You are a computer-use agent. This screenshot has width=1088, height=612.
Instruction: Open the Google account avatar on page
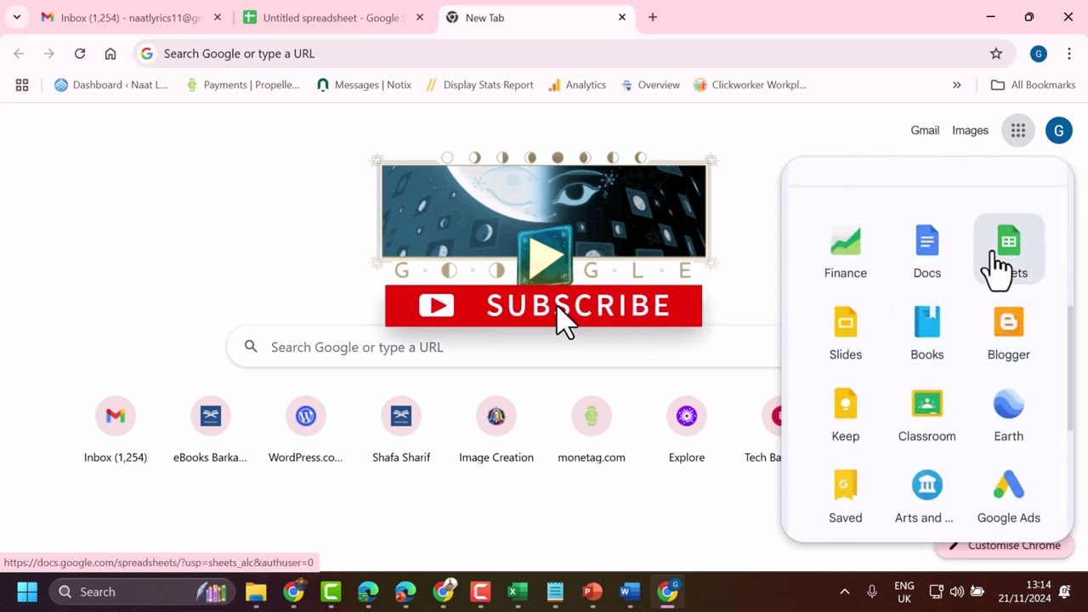[1058, 130]
